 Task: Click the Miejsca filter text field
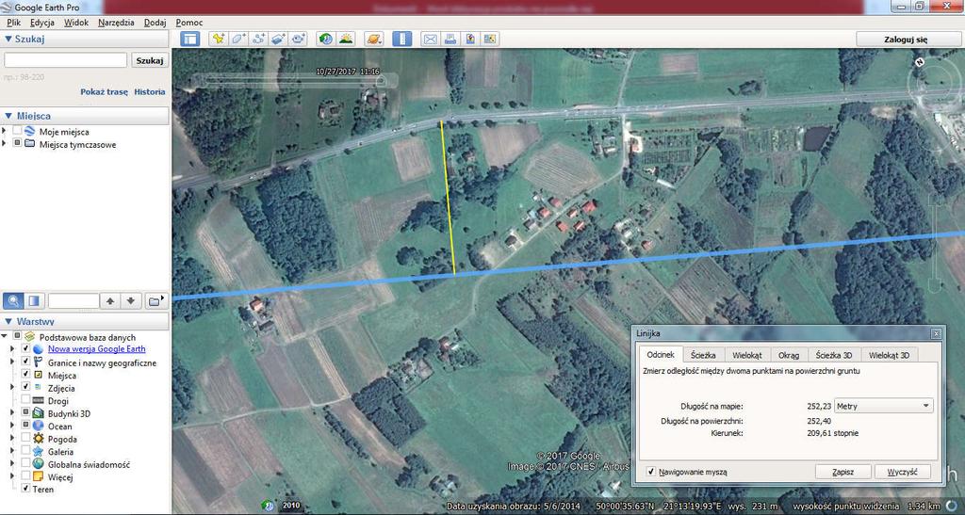pos(74,301)
